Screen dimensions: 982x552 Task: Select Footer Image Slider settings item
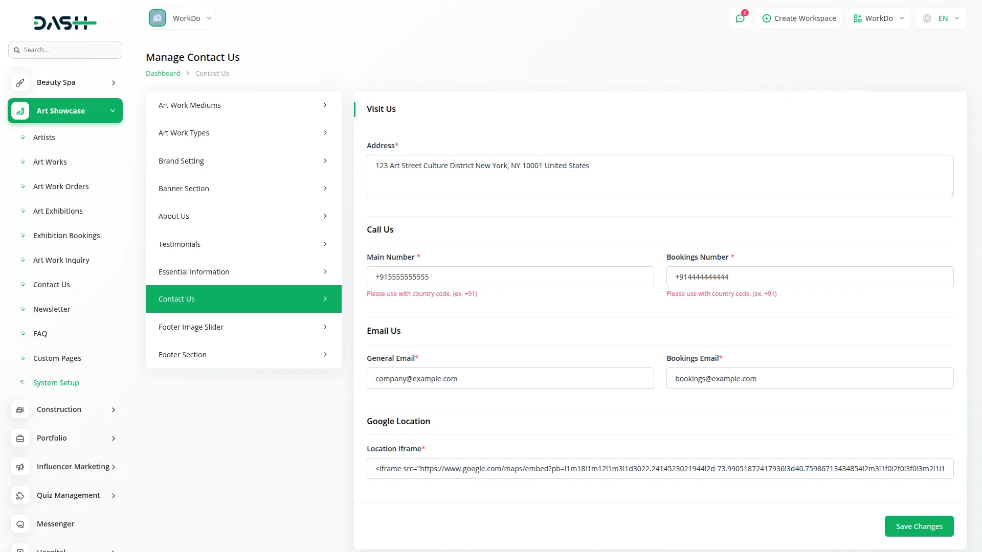(x=243, y=327)
